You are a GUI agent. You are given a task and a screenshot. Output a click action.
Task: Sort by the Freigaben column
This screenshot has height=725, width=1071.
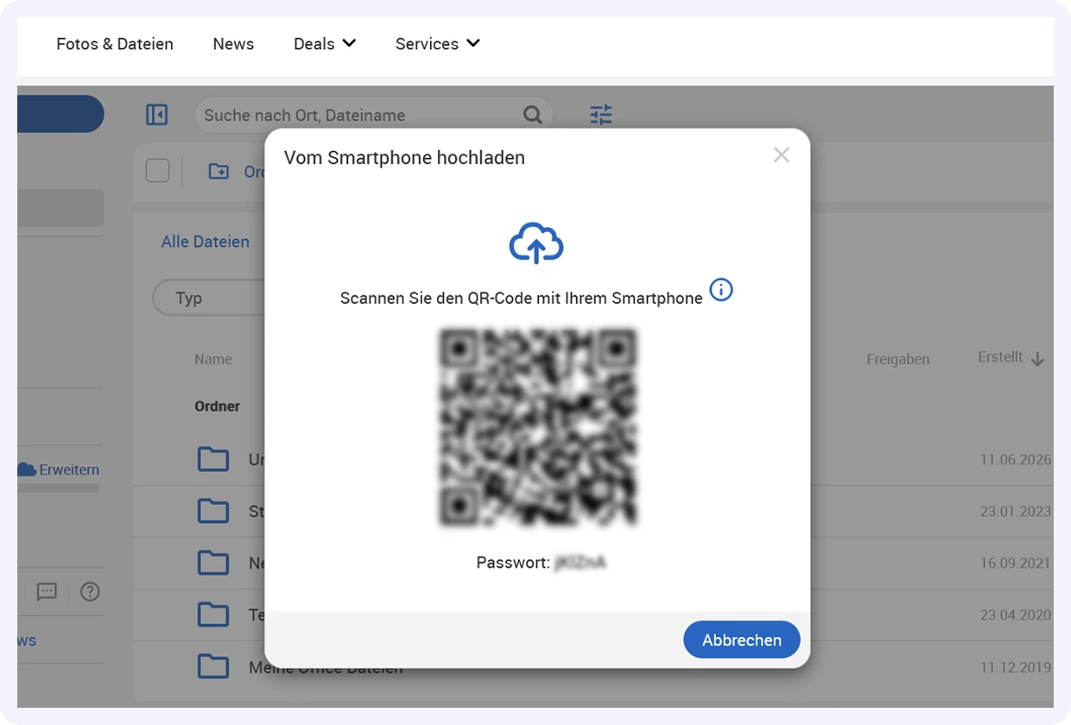pyautogui.click(x=898, y=359)
